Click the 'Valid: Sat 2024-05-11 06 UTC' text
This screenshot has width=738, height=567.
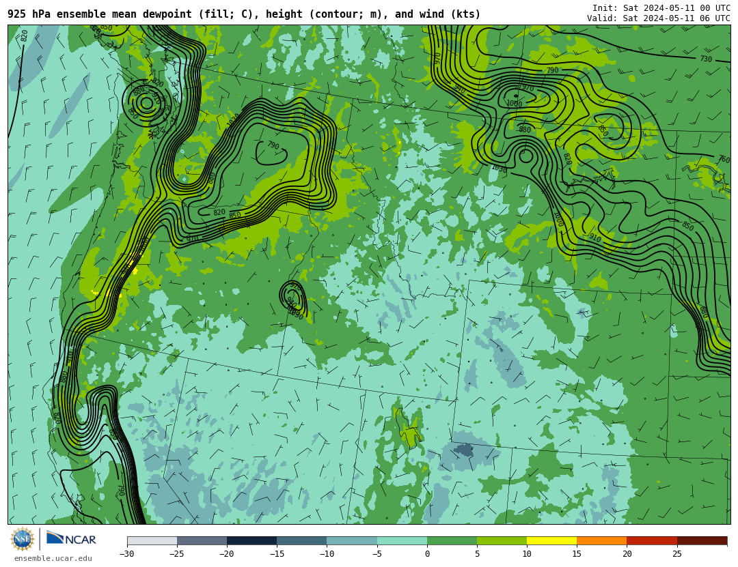659,18
